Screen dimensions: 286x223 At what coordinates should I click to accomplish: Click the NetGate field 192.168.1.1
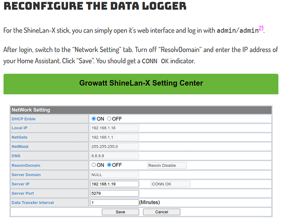(114, 137)
